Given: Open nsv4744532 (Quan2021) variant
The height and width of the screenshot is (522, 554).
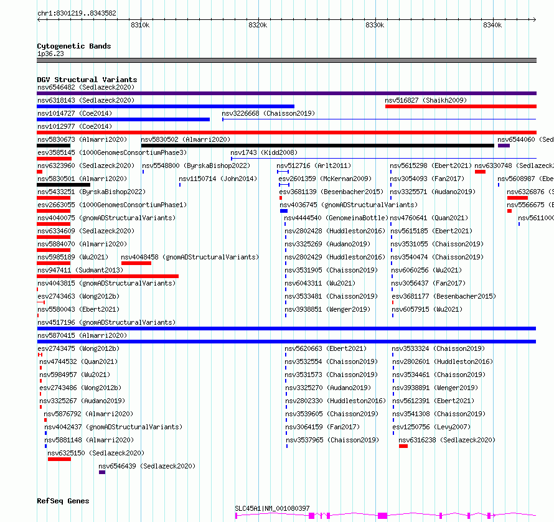Looking at the screenshot, I should 78,361.
